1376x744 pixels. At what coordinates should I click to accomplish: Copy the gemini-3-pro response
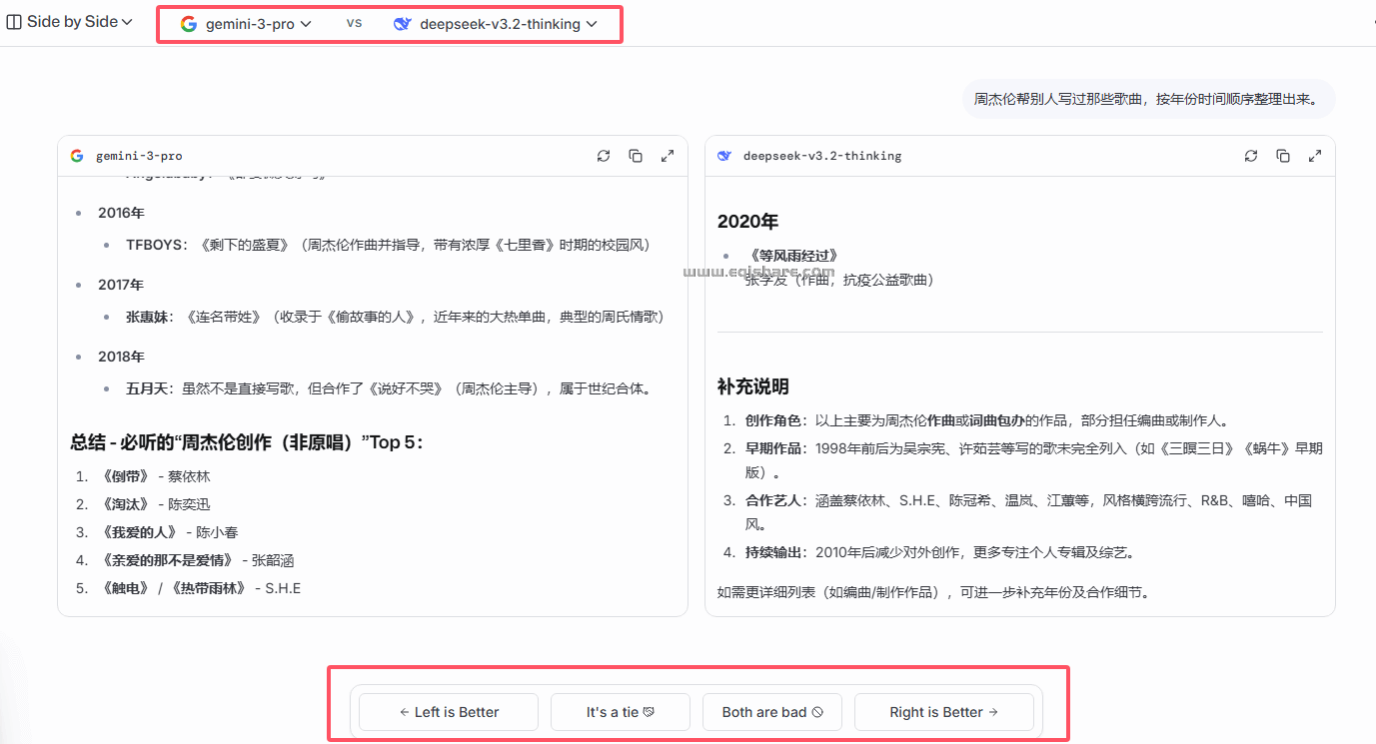click(636, 155)
